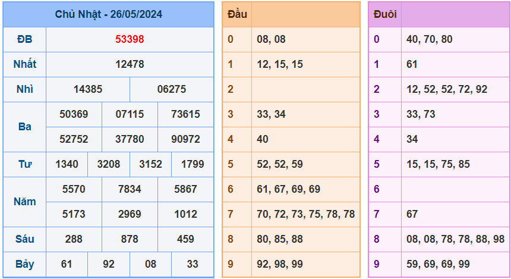
Task: Click Ba prize number 07115
Action: (x=130, y=114)
